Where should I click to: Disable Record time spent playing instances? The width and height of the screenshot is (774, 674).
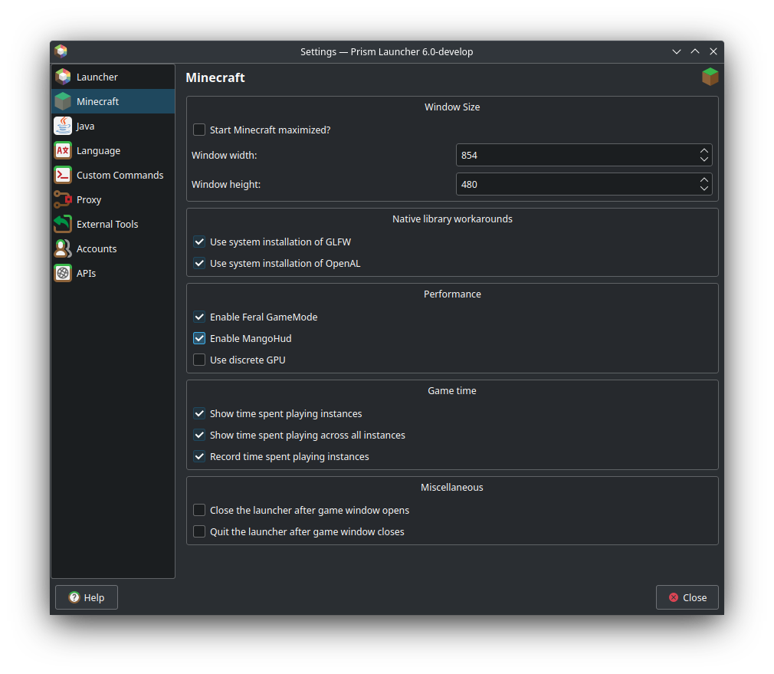point(199,457)
